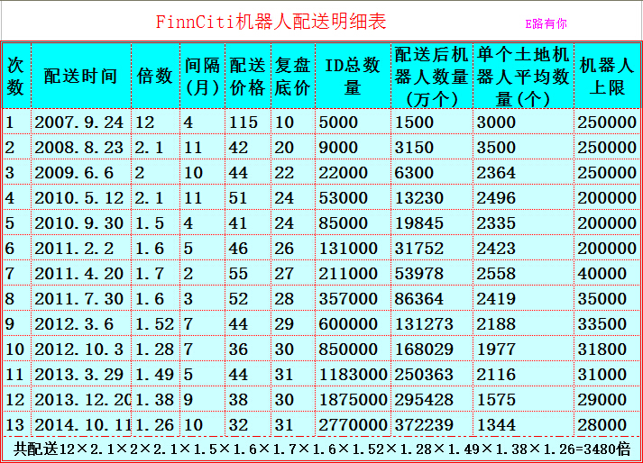Click the date cell 2014.10.11

point(81,424)
